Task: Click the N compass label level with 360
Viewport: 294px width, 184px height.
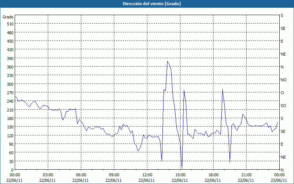Action: pos(282,67)
